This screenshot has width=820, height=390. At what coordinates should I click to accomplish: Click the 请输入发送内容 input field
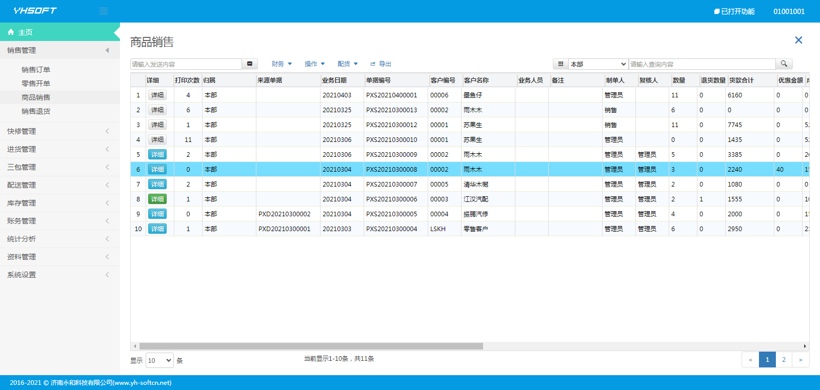pos(186,64)
